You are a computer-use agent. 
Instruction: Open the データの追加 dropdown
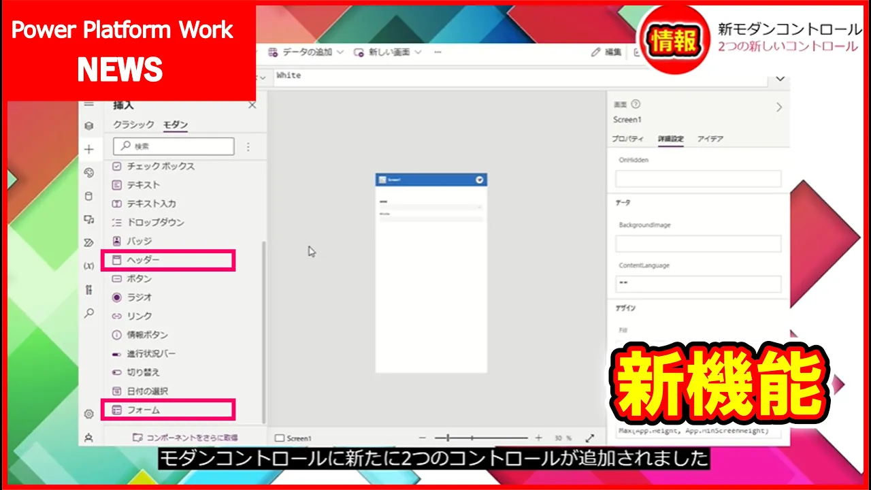[x=306, y=52]
